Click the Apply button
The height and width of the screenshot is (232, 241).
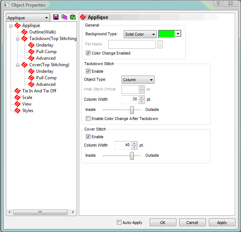point(222,223)
